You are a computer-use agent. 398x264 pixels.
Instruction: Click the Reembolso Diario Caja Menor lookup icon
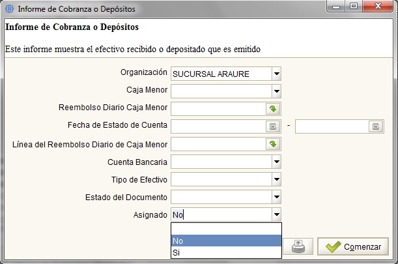click(x=273, y=109)
